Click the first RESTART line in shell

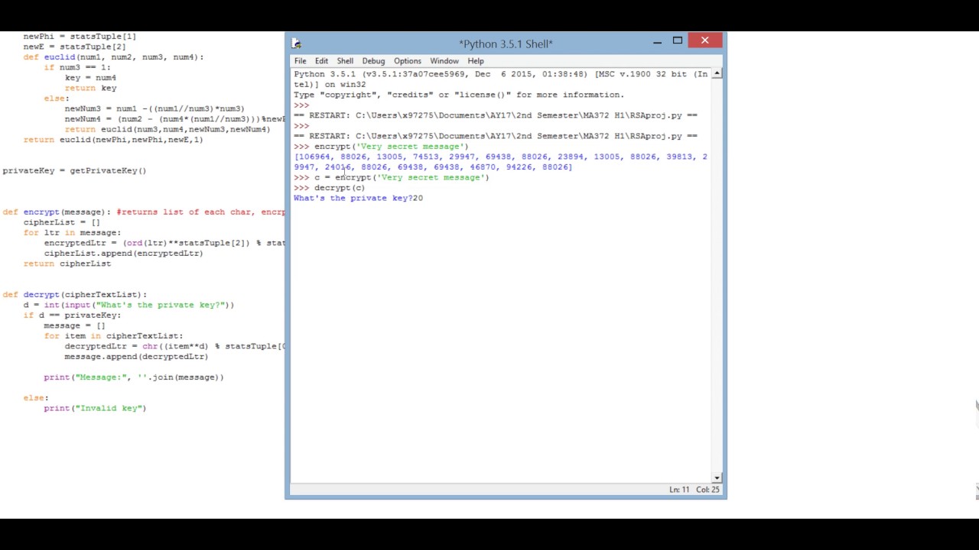pos(496,115)
